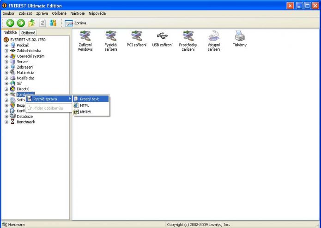Click the Multimédia speaker icon
The image size is (321, 228).
tap(12, 72)
